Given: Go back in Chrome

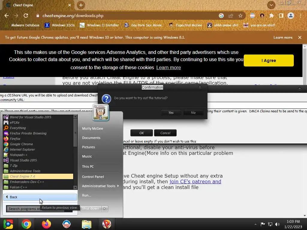Looking at the screenshot, I should click(x=7, y=16).
